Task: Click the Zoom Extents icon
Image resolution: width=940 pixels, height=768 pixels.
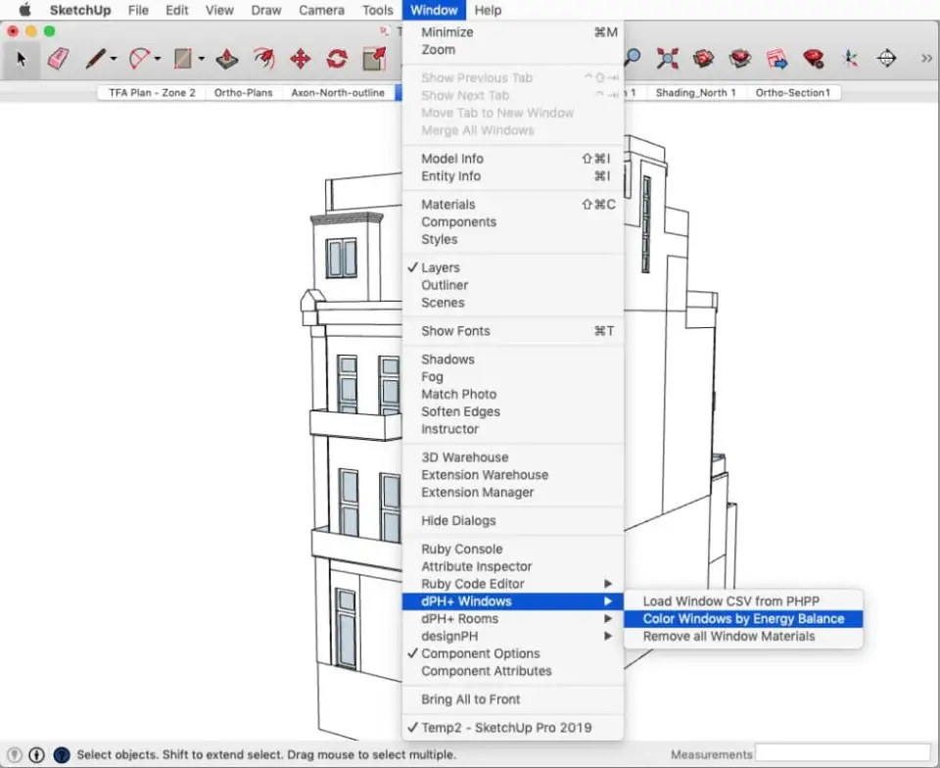Action: [668, 59]
